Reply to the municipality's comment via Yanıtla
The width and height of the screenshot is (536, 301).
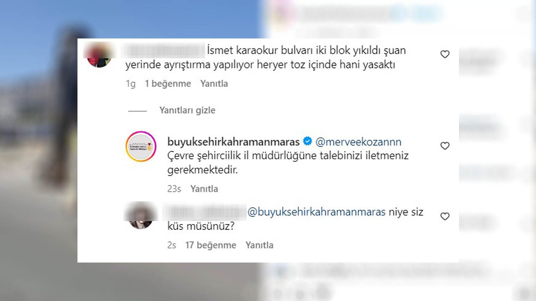[204, 189]
